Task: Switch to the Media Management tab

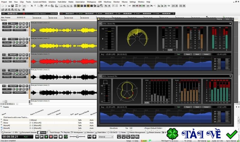Action: tap(136, 132)
